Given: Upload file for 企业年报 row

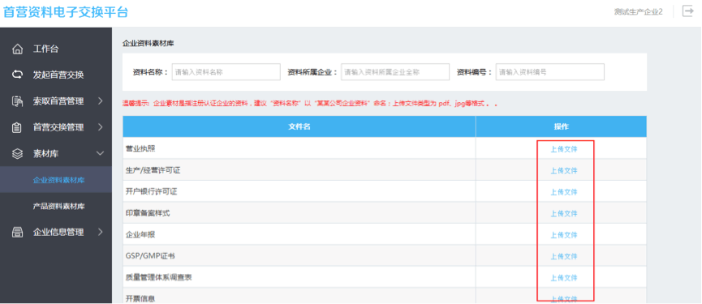Looking at the screenshot, I should (x=564, y=235).
